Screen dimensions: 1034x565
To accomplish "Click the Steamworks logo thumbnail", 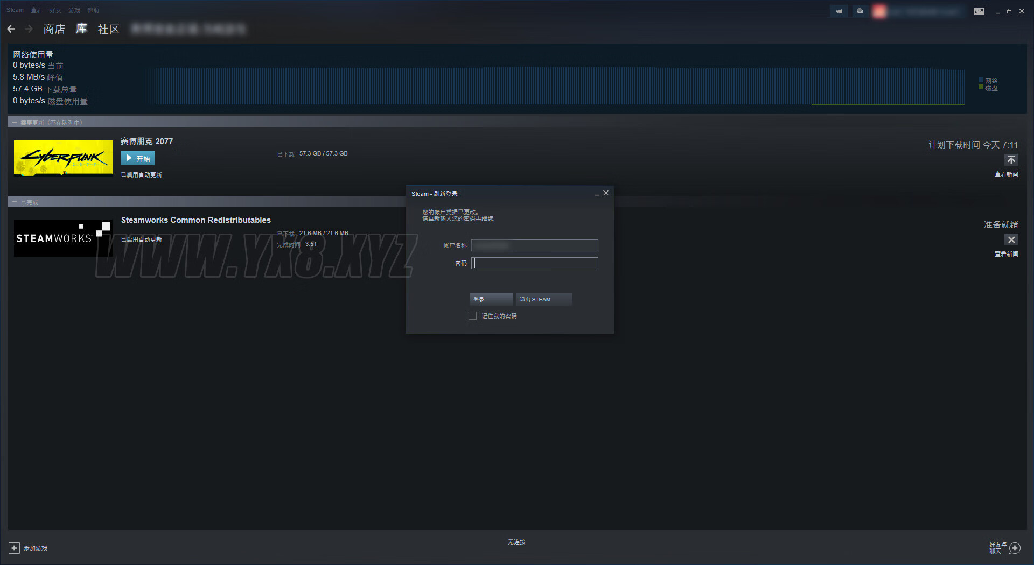I will coord(64,238).
